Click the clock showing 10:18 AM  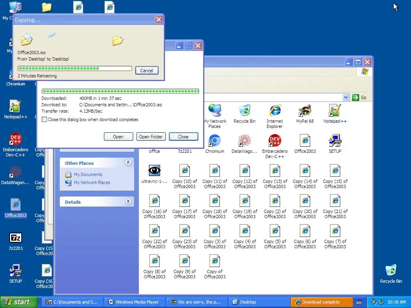click(396, 302)
